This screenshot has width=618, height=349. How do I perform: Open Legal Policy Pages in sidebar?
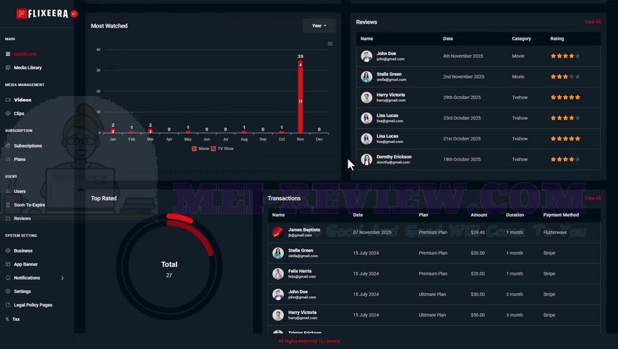pyautogui.click(x=33, y=305)
